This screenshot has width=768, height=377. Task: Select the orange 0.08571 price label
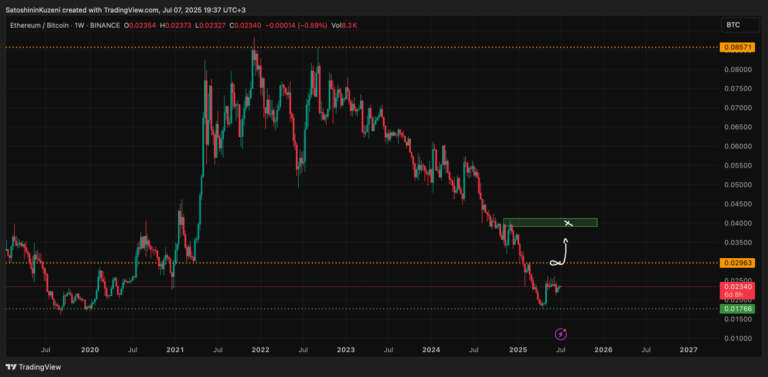click(737, 47)
